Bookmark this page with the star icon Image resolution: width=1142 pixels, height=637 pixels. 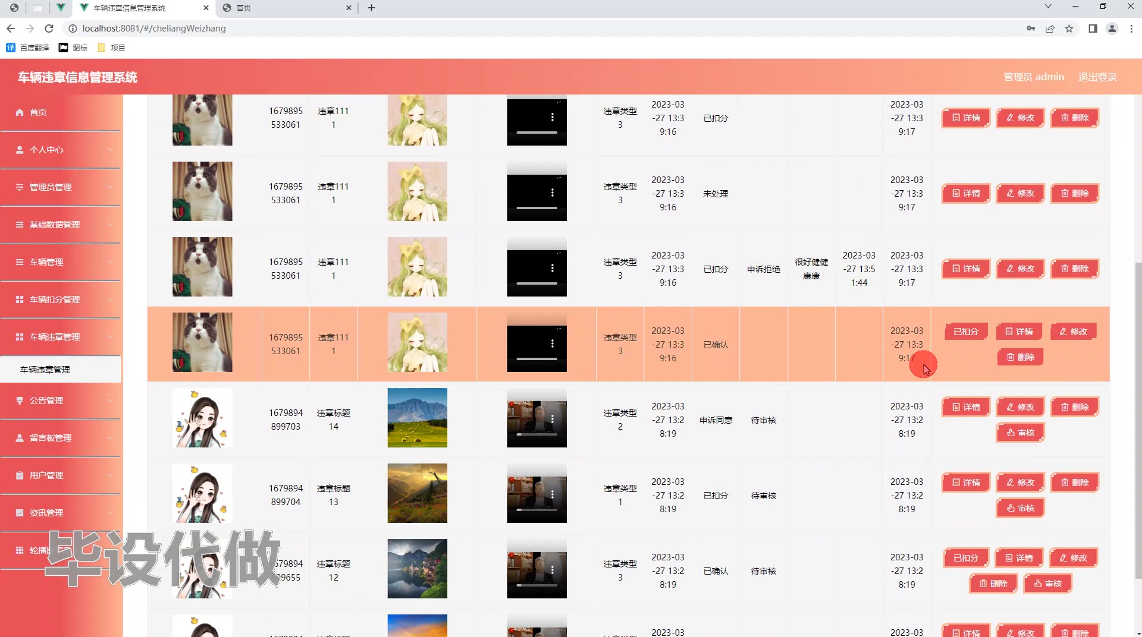(1069, 29)
